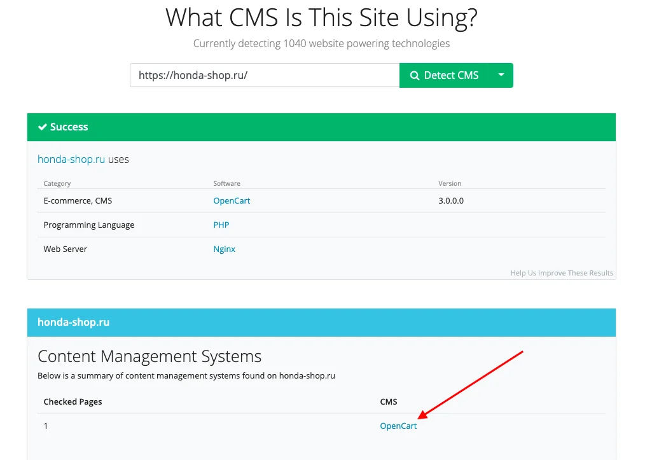This screenshot has width=659, height=460.
Task: Click Help Us Improve These Results
Action: [562, 273]
